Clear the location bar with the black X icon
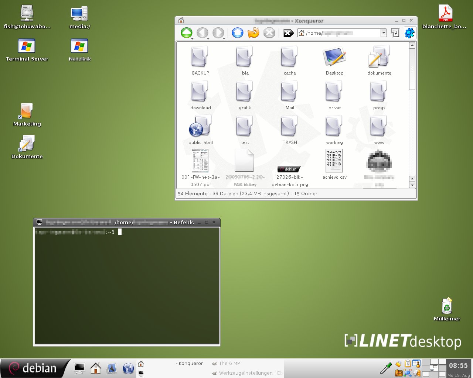The width and height of the screenshot is (473, 378). [x=288, y=33]
